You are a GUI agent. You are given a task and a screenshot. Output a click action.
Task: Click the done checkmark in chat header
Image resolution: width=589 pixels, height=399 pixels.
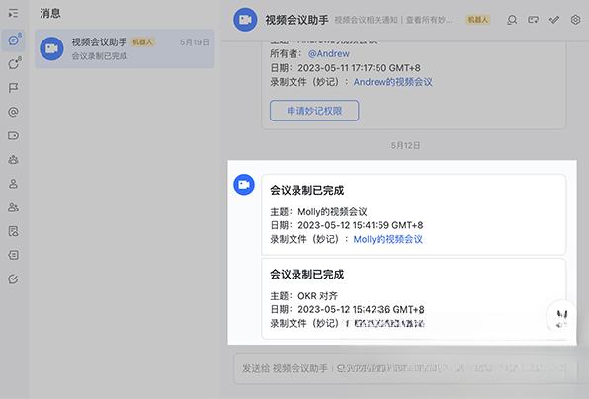pyautogui.click(x=554, y=20)
